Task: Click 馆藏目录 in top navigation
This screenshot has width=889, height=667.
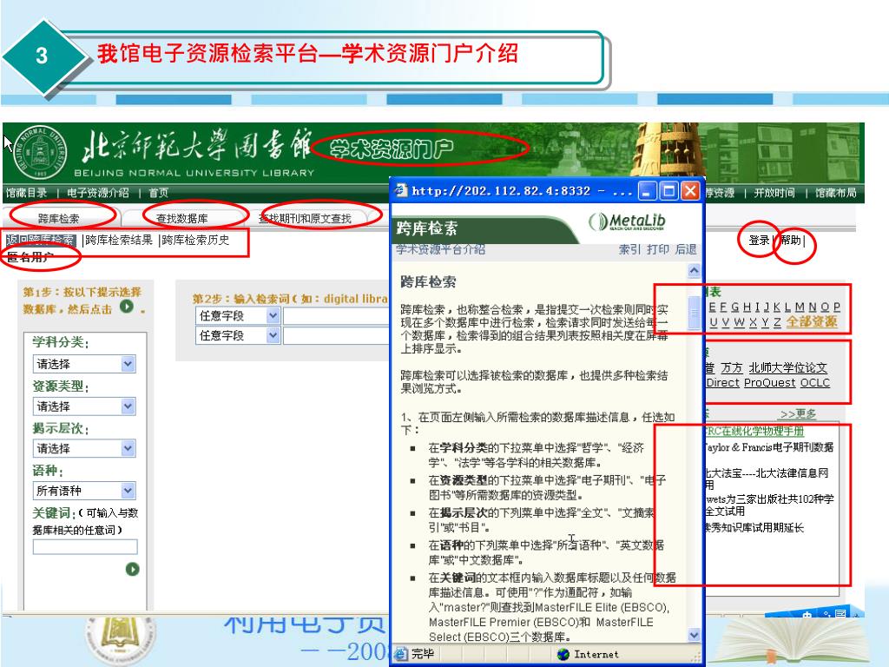Action: click(27, 193)
